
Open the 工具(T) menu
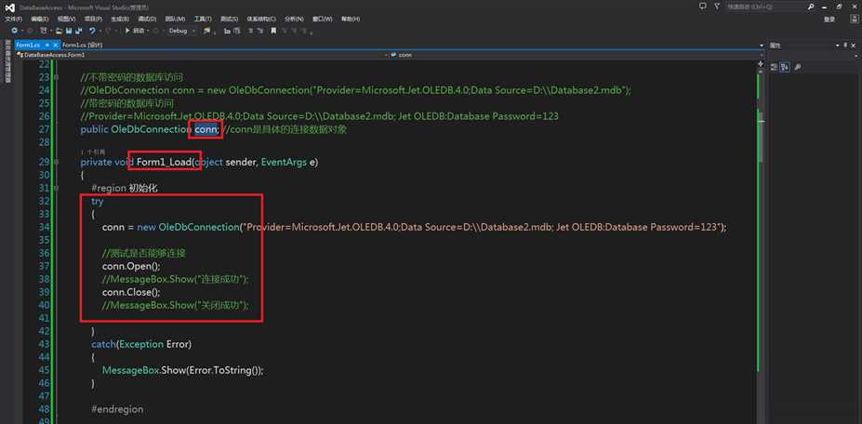pos(204,19)
